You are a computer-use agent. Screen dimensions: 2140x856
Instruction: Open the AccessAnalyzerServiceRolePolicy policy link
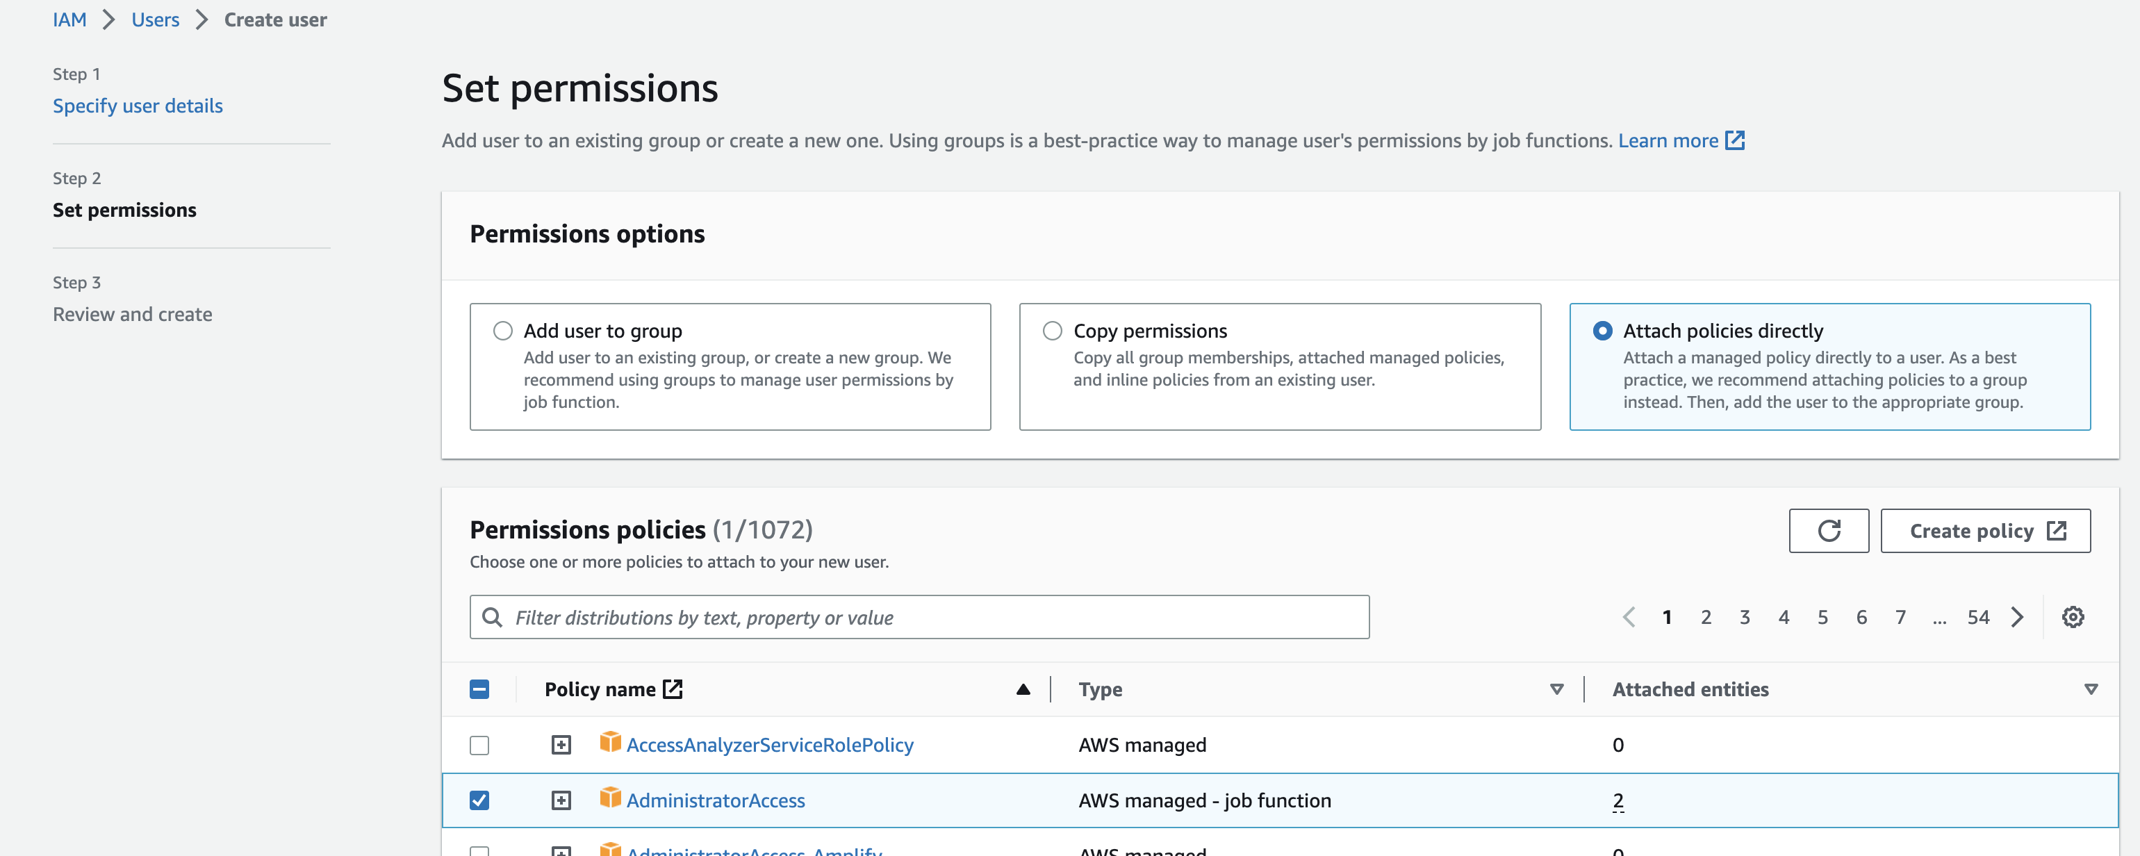[x=769, y=745]
